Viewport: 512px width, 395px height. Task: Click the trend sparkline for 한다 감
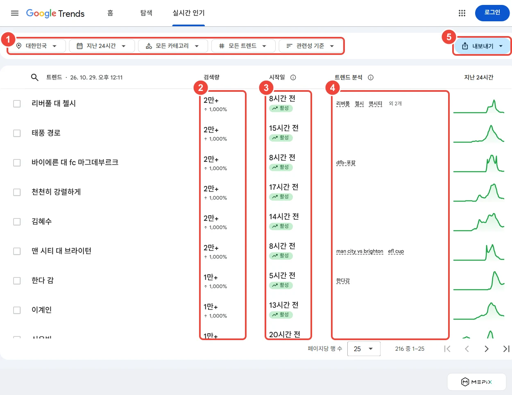tap(479, 281)
